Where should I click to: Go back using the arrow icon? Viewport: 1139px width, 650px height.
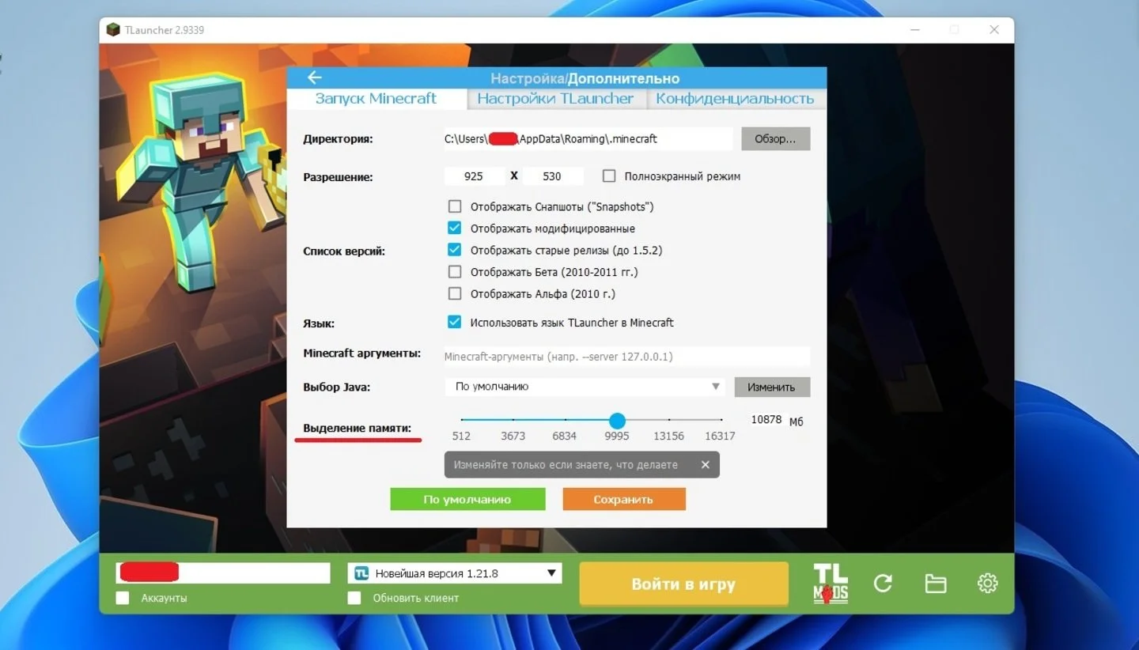[x=314, y=77]
